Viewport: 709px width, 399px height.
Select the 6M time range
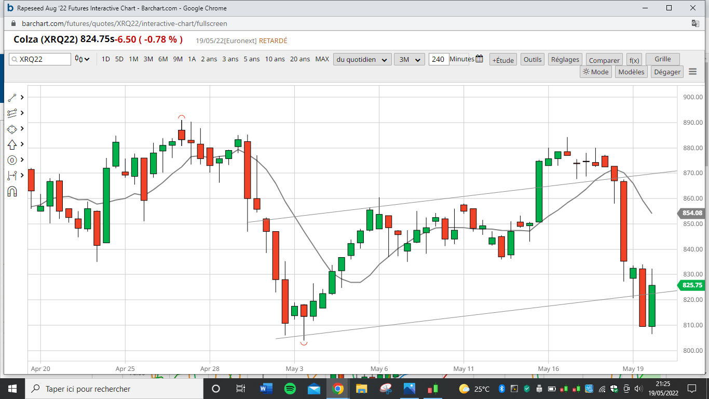click(x=163, y=59)
